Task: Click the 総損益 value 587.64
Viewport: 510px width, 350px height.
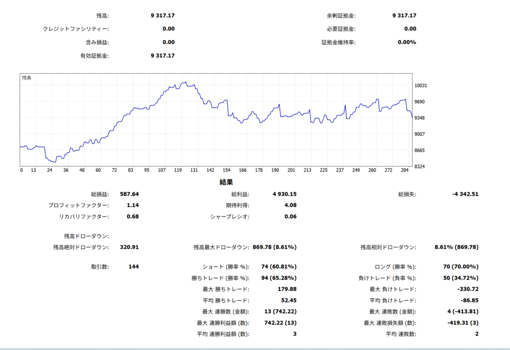Action: point(129,194)
